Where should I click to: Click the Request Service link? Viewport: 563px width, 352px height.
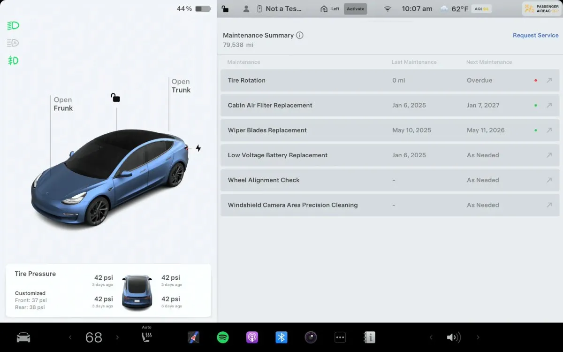point(535,35)
